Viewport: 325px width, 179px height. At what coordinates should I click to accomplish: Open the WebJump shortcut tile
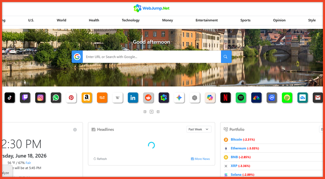pyautogui.click(x=164, y=98)
